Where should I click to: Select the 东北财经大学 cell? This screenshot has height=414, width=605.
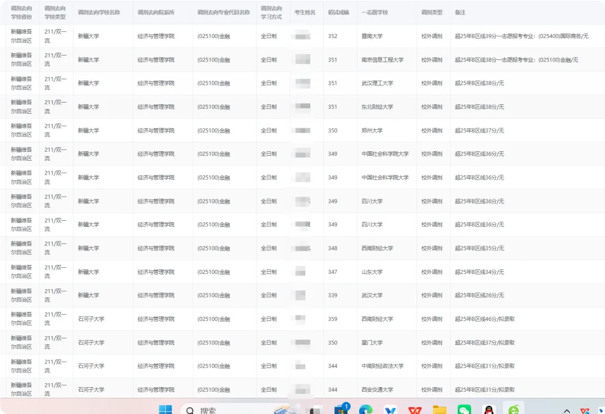click(377, 107)
